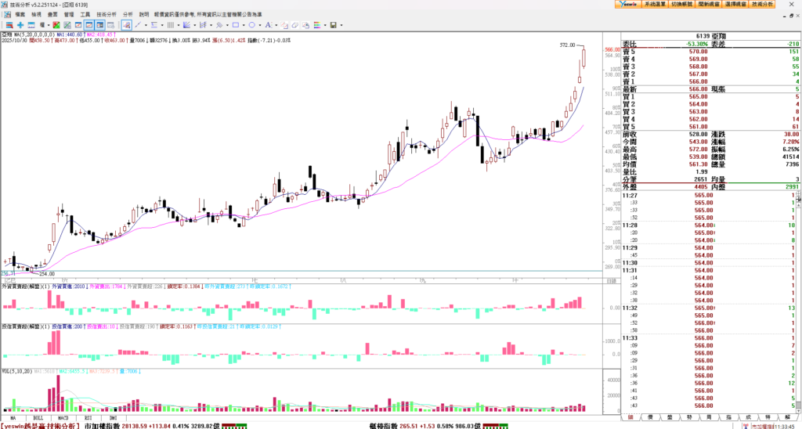Open the color palette grid icon
The image size is (802, 429).
[x=316, y=25]
